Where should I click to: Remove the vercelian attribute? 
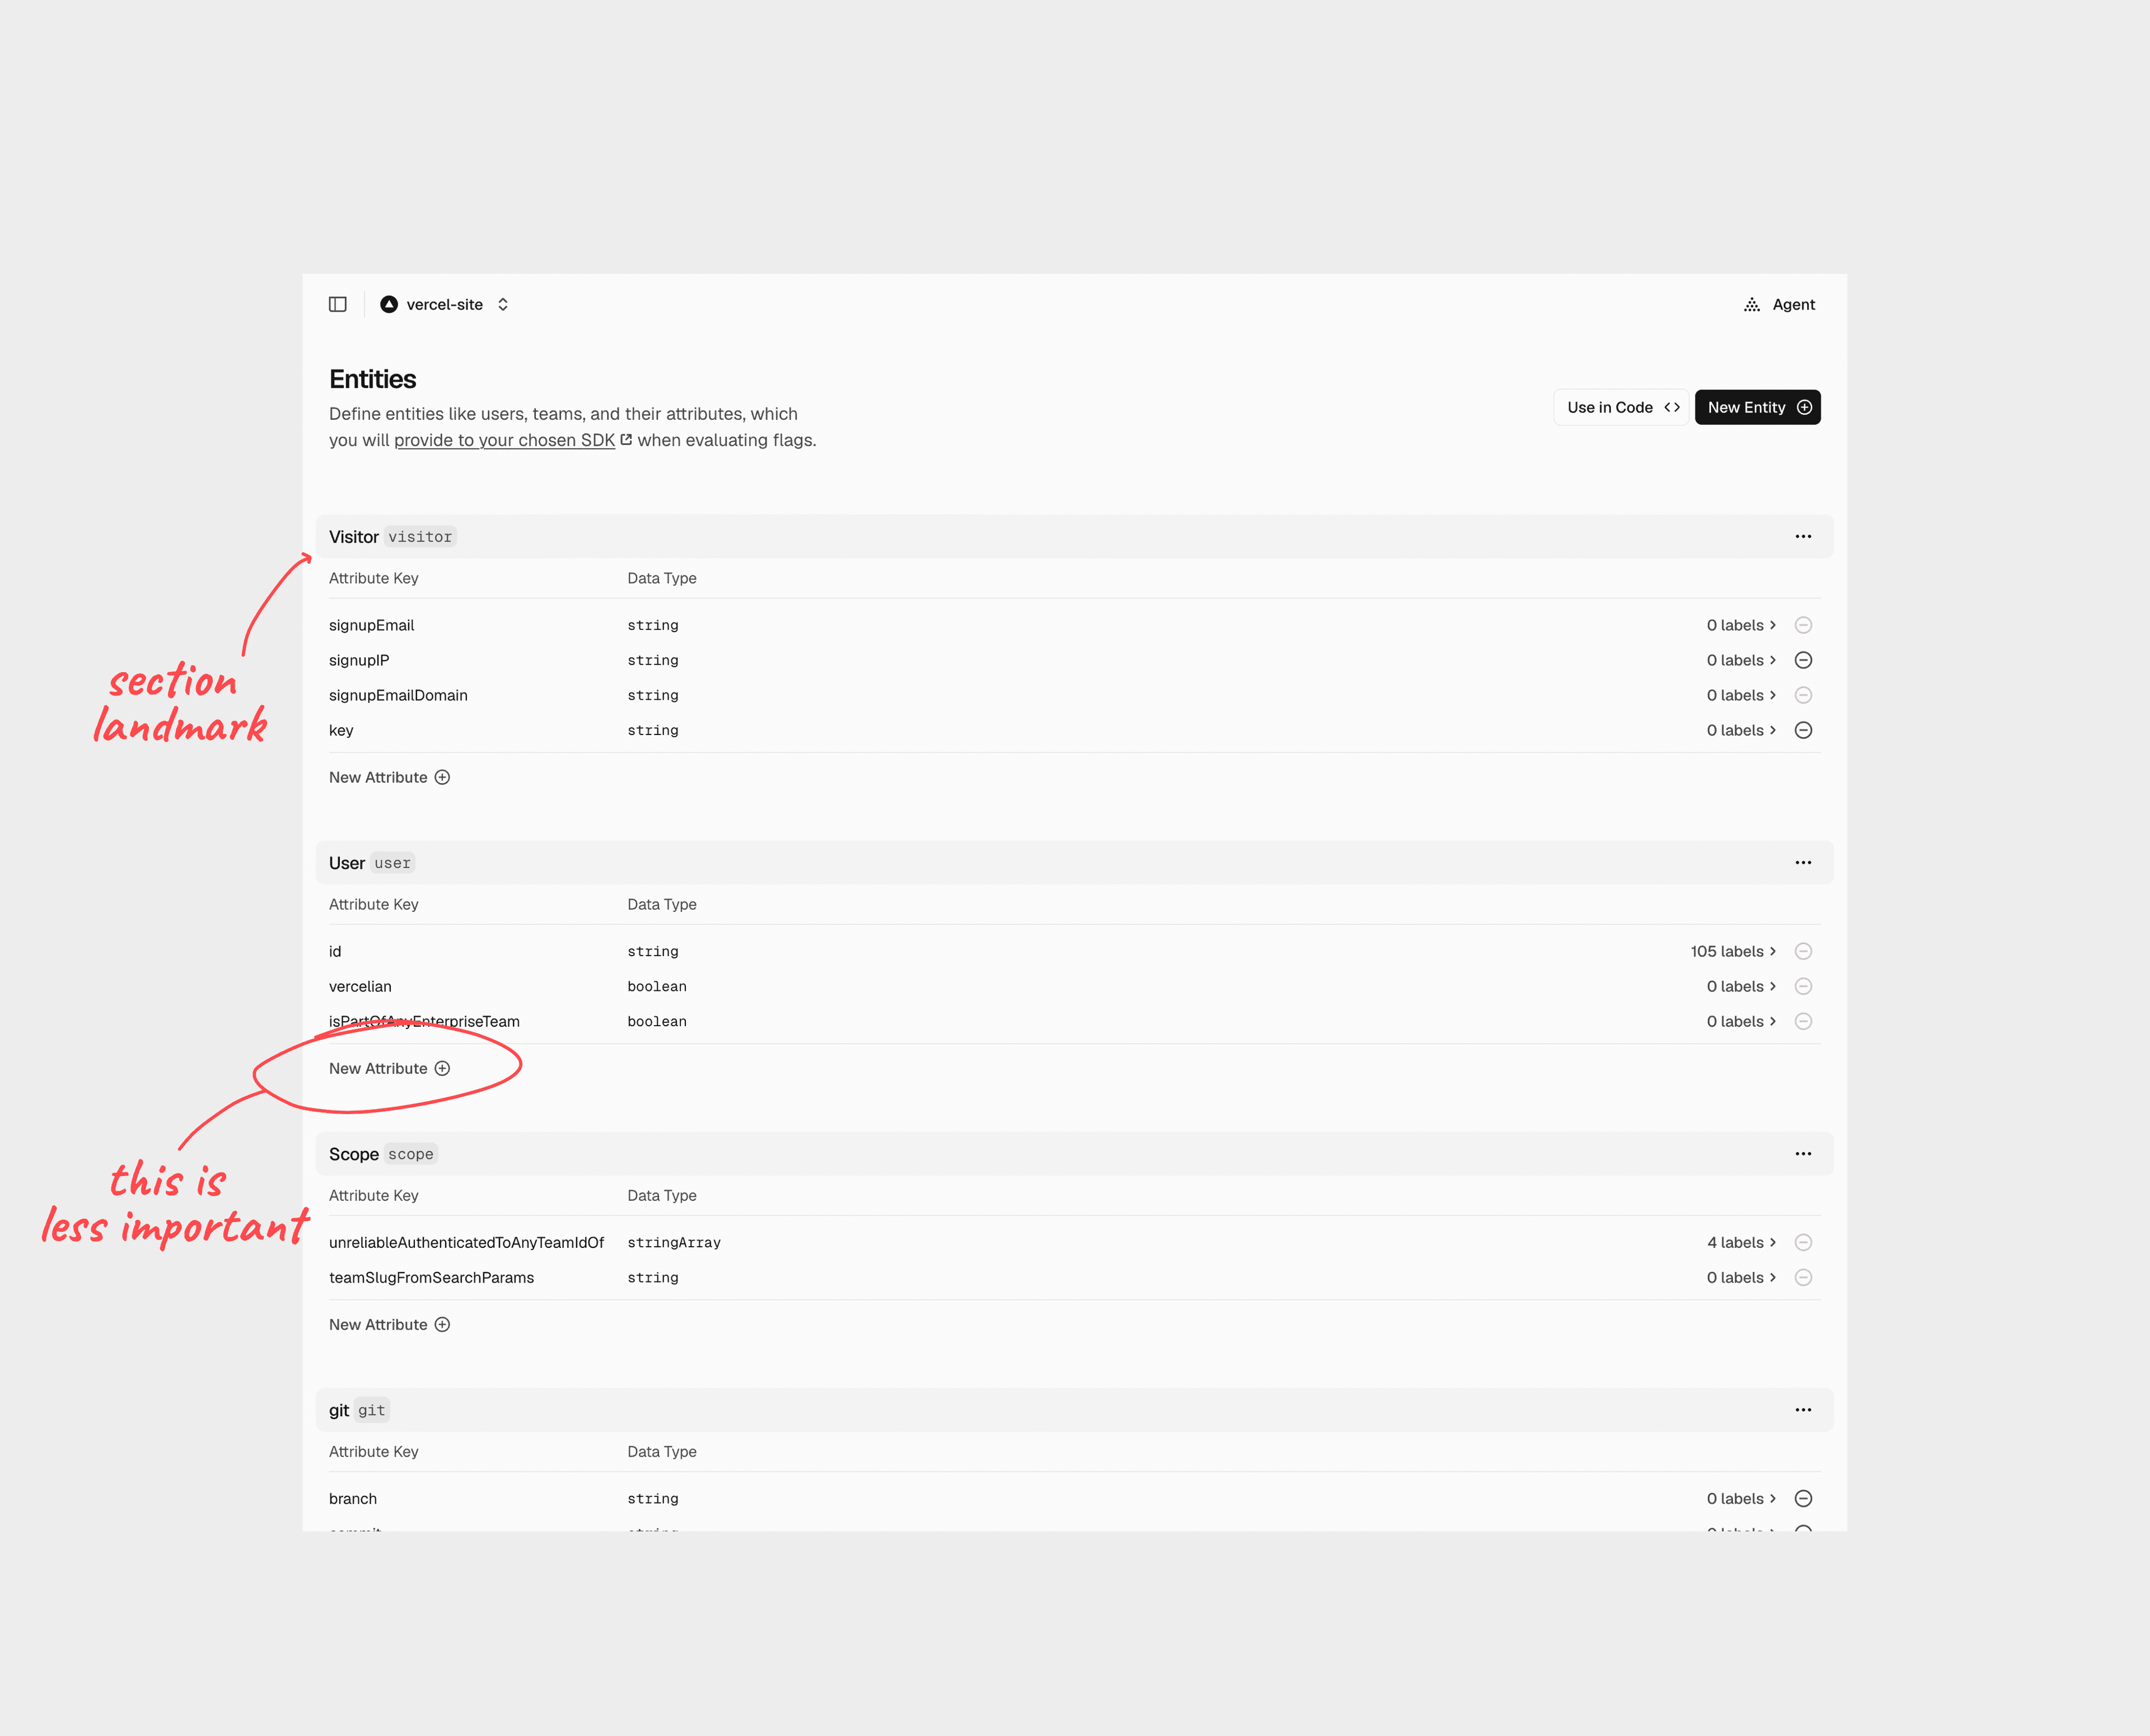coord(1803,986)
